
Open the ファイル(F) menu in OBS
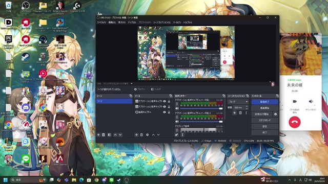point(101,22)
